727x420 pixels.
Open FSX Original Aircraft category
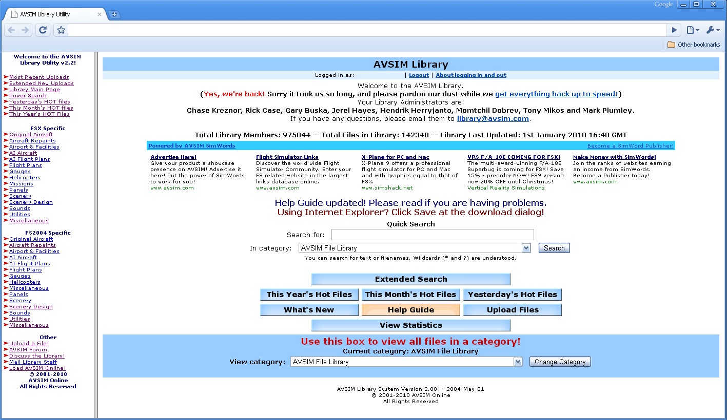pos(31,135)
